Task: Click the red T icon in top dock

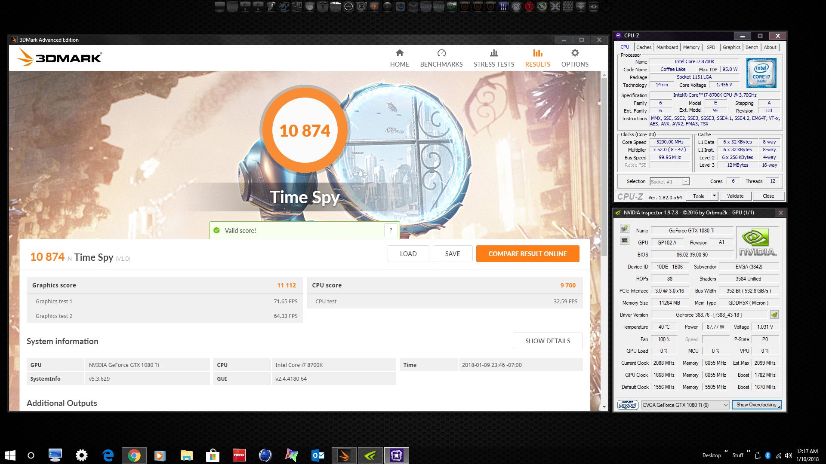Action: point(529,6)
